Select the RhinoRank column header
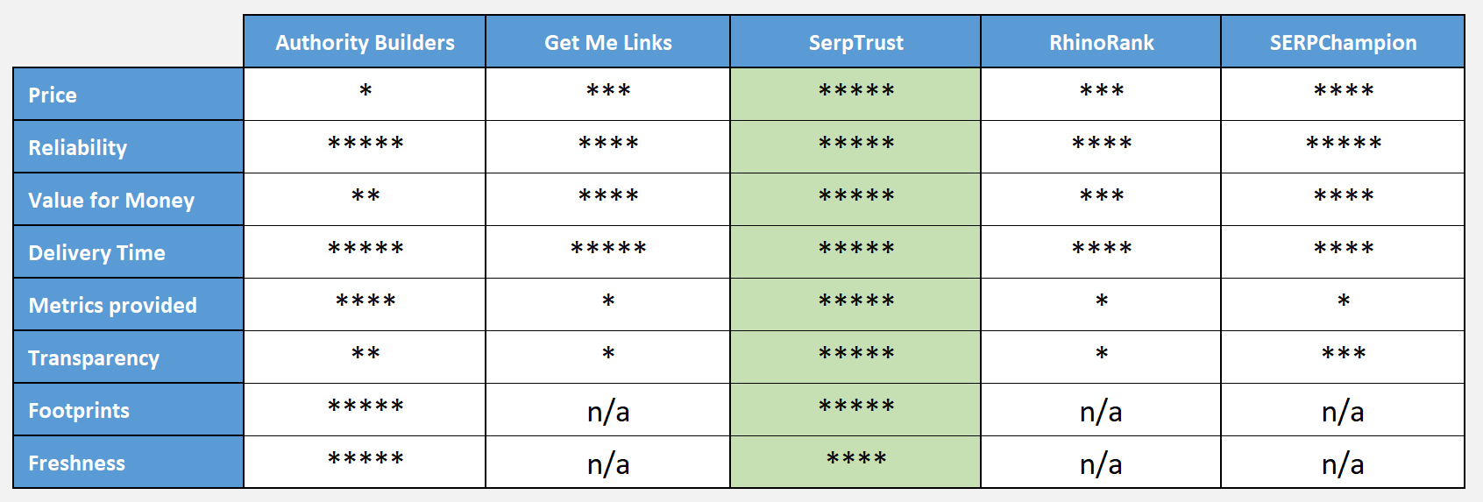Screen dimensions: 1483x502 click(x=1101, y=42)
